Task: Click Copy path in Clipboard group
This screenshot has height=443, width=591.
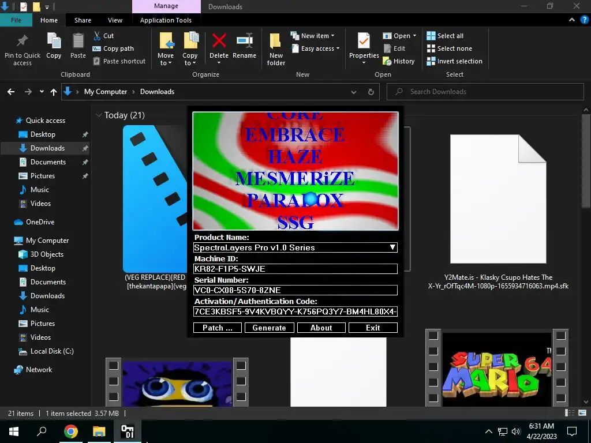Action: [113, 48]
